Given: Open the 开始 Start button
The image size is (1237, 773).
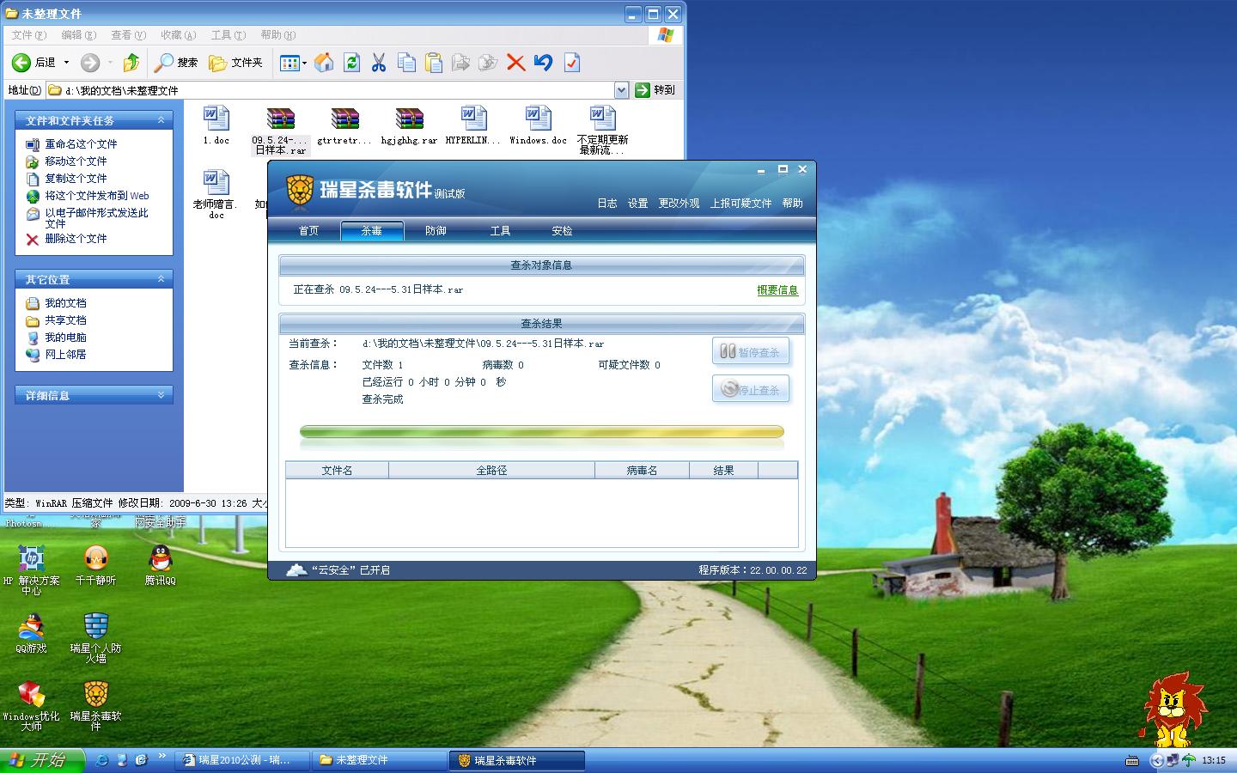Looking at the screenshot, I should [42, 760].
